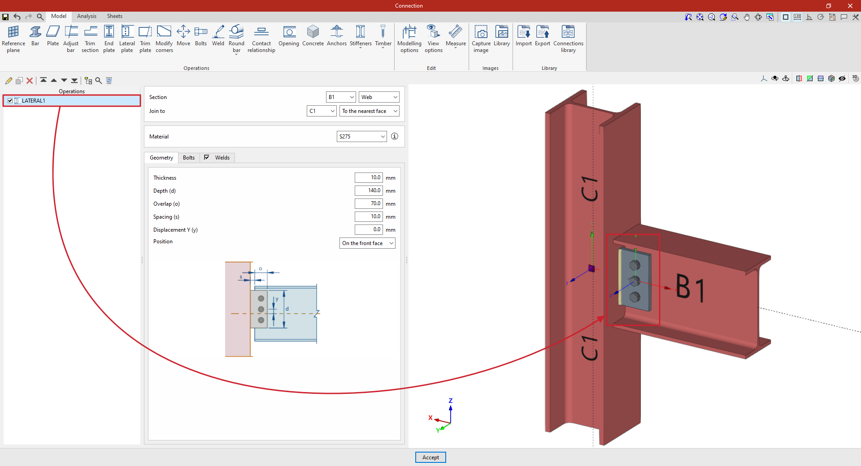Screen dimensions: 861x466
Task: Open the Material S275 dropdown
Action: pyautogui.click(x=361, y=137)
